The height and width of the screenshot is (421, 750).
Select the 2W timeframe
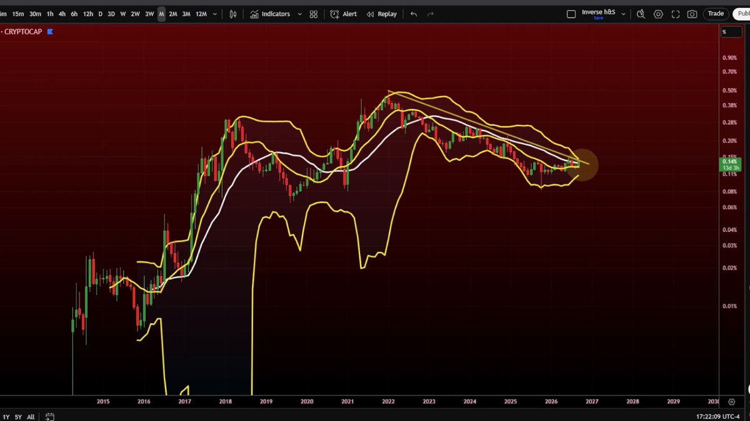click(x=135, y=14)
